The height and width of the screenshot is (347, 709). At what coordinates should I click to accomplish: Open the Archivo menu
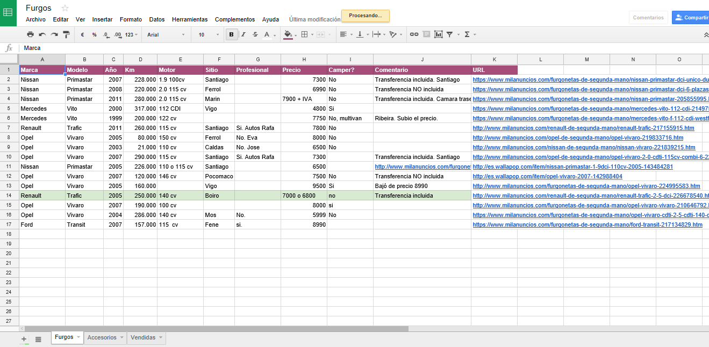pos(35,19)
